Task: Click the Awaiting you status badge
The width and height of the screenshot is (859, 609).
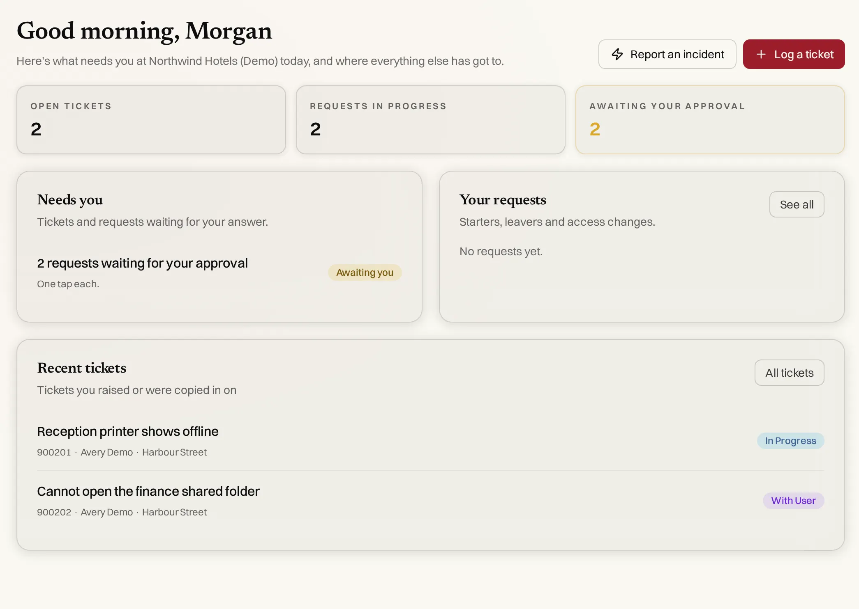Action: (365, 272)
